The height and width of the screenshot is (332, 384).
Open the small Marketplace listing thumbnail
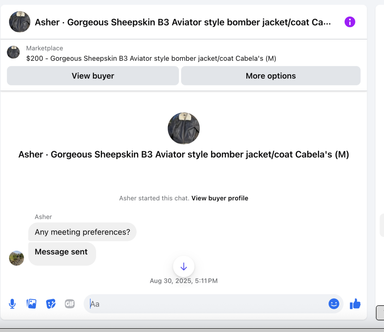click(13, 53)
